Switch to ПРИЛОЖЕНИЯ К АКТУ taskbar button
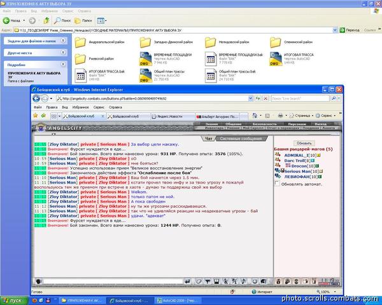Image resolution: width=382 pixels, height=305 pixels. pos(82,301)
